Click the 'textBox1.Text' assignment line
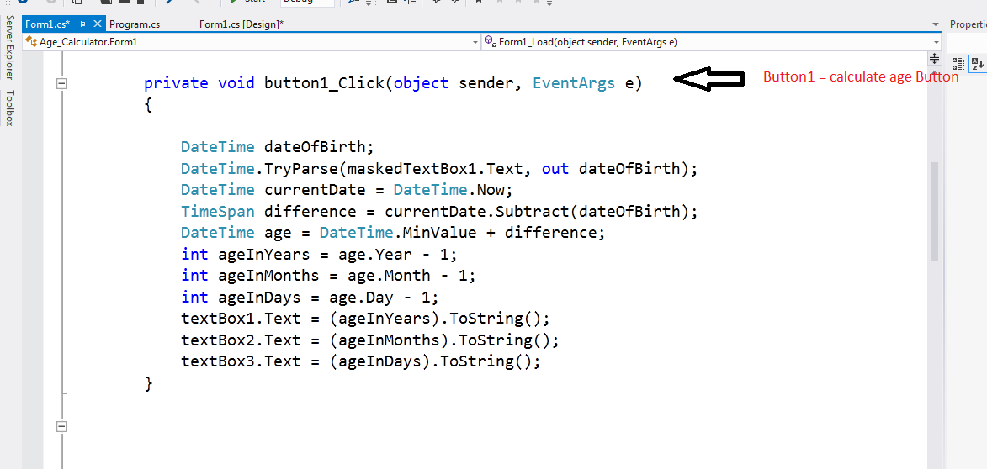Screen dimensions: 987x469 pyautogui.click(x=365, y=318)
